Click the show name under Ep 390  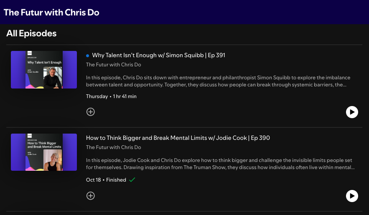tap(113, 147)
